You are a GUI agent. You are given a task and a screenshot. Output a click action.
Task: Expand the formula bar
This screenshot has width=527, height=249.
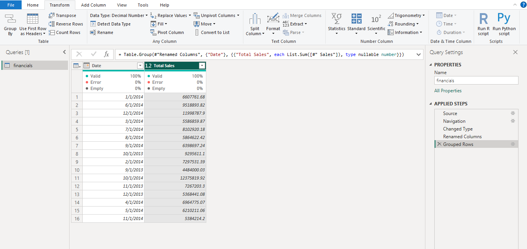pyautogui.click(x=418, y=54)
